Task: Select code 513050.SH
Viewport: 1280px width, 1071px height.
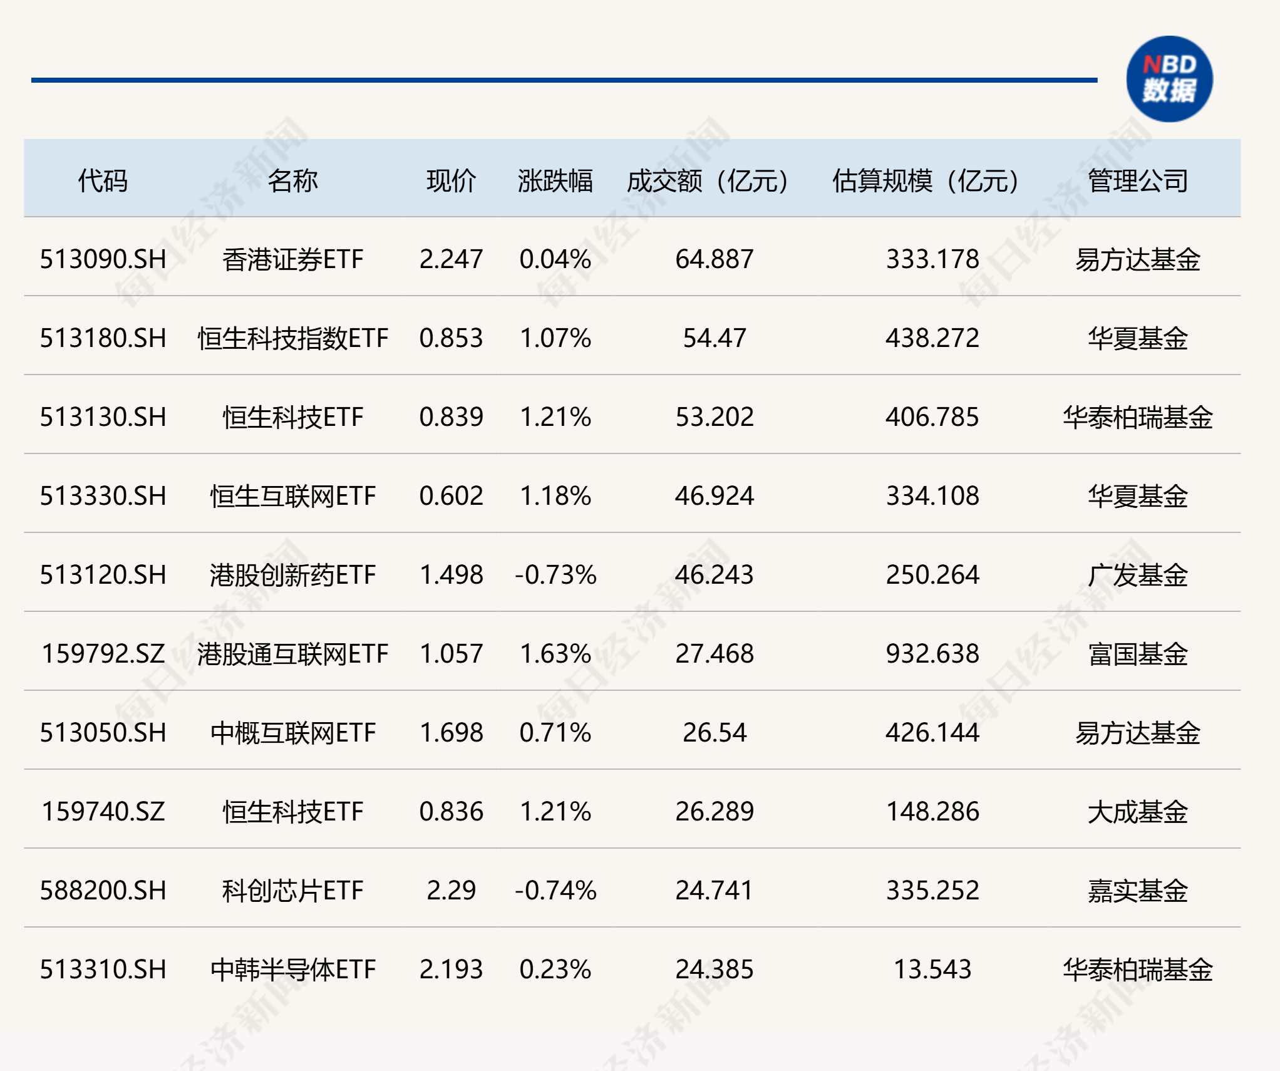Action: (x=103, y=733)
